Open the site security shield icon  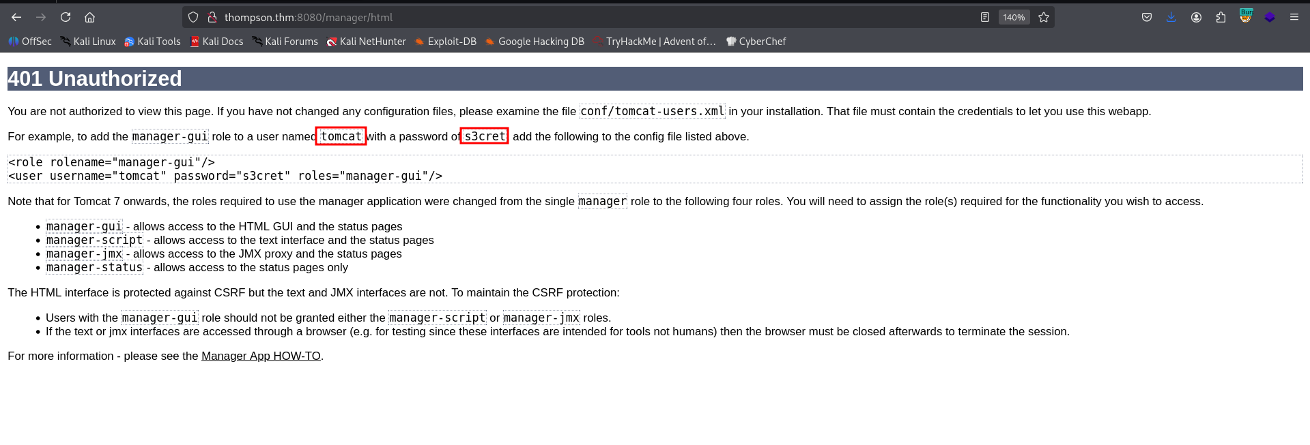click(193, 17)
